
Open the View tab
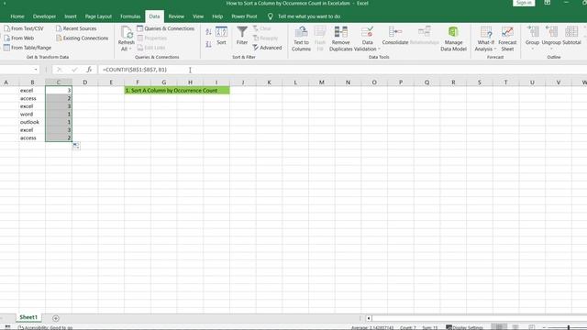coord(198,16)
